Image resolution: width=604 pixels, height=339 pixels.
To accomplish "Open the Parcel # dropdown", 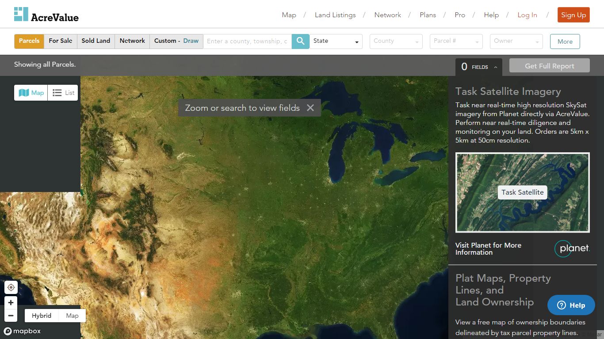I will [x=456, y=41].
